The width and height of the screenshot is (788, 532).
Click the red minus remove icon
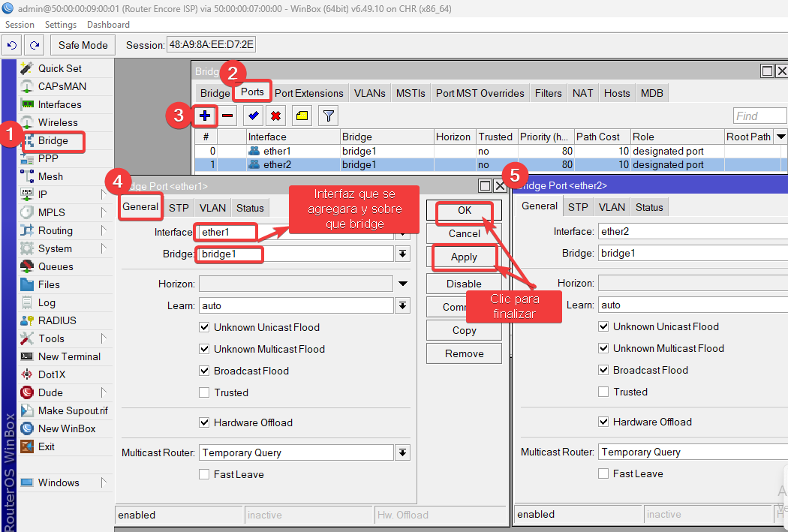click(228, 116)
